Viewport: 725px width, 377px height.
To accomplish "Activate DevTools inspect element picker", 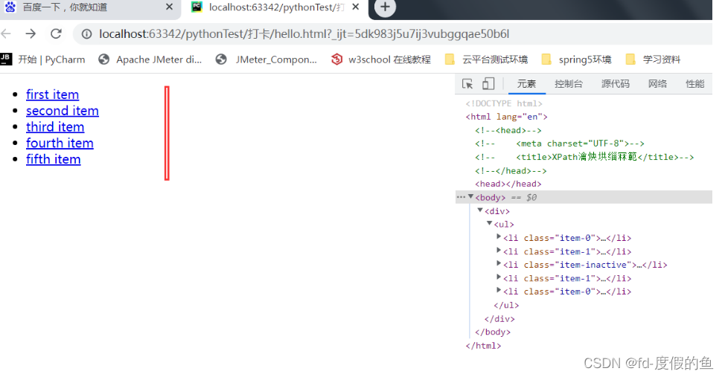I will click(x=467, y=83).
